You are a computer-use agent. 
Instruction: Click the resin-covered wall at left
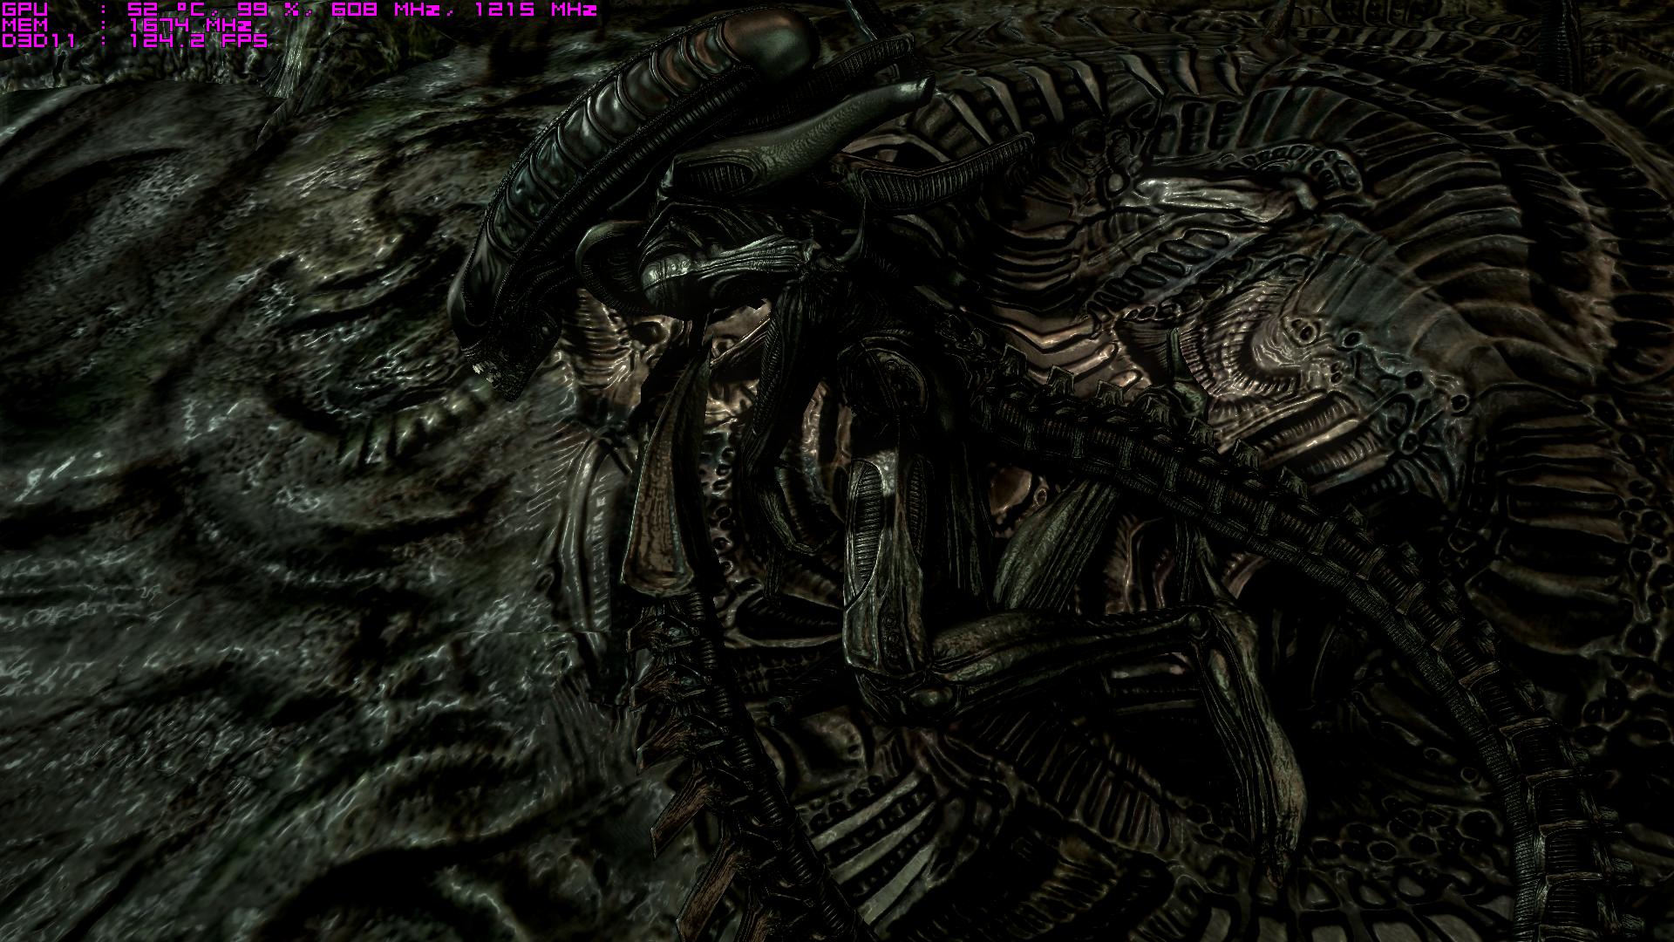[x=218, y=480]
